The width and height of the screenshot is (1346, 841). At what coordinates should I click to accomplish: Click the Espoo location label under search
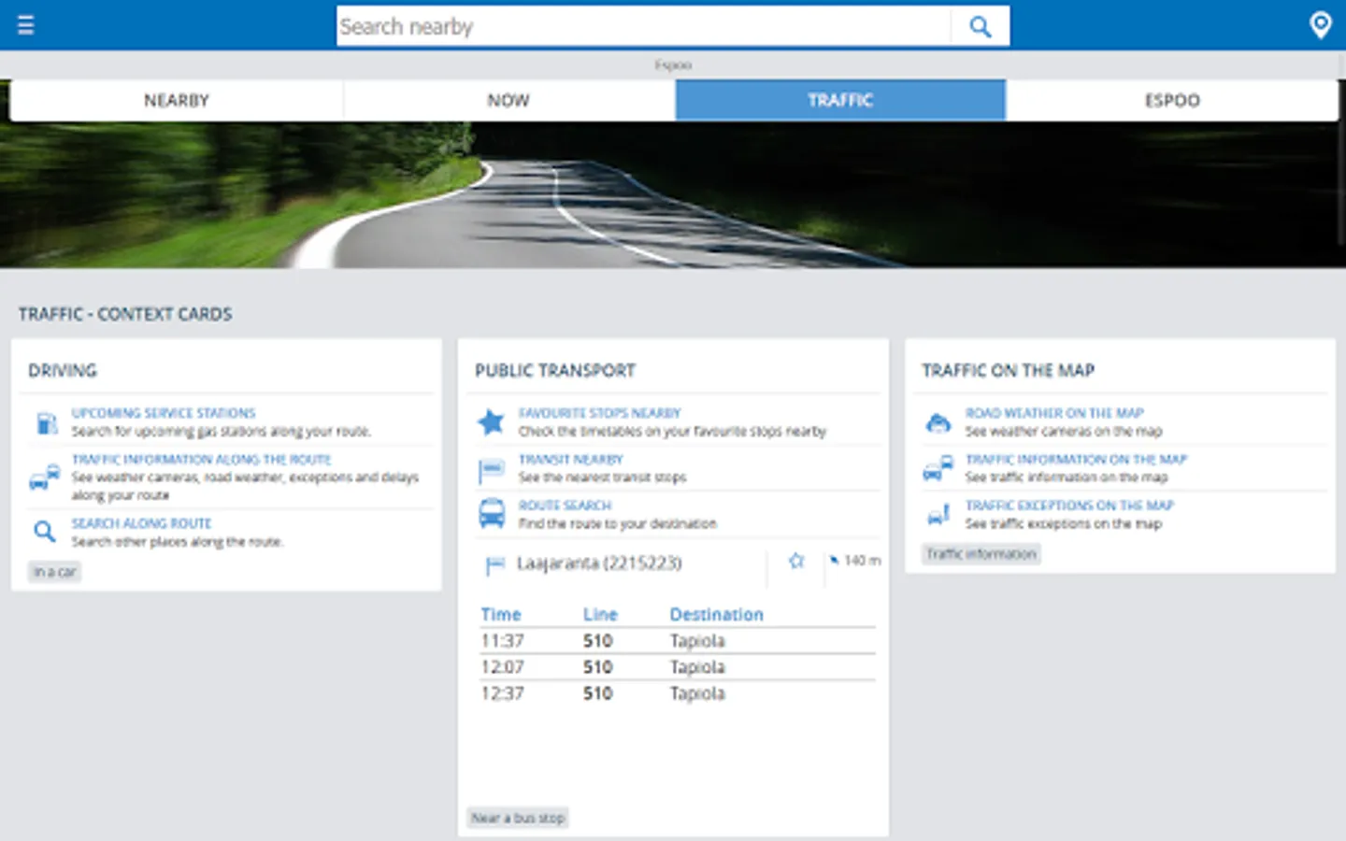pos(673,65)
